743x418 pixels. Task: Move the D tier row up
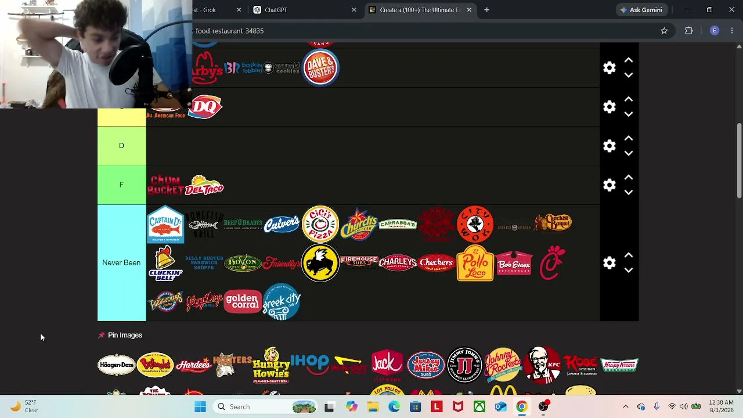[629, 139]
